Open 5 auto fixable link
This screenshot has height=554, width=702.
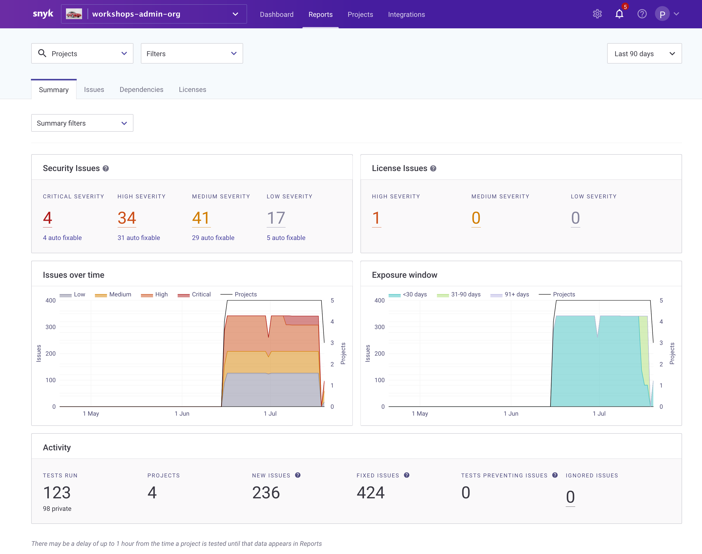(x=286, y=238)
